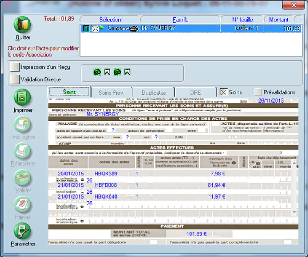Select the HBQK389 act code row

[x=107, y=173]
